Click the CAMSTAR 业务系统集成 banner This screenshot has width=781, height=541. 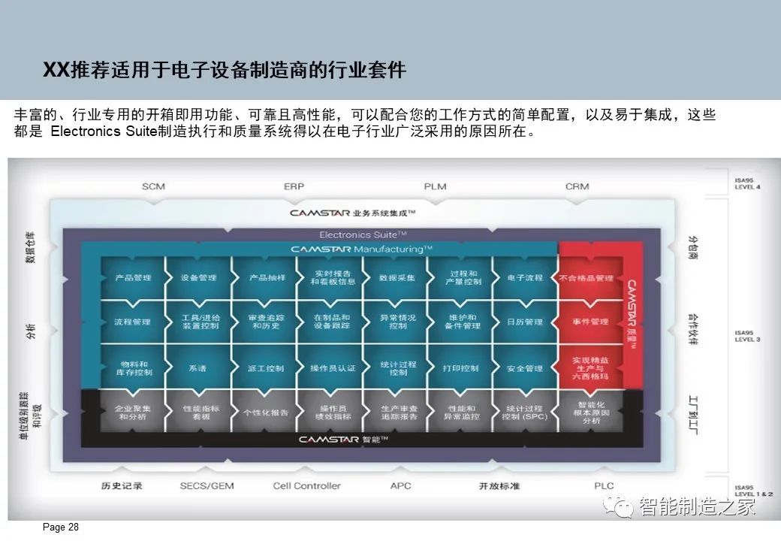click(353, 213)
